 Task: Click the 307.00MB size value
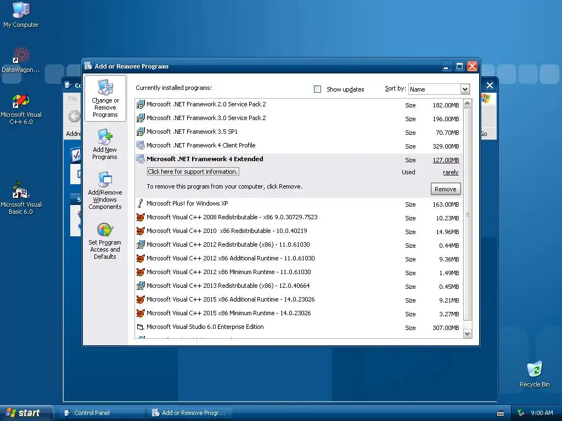tap(446, 328)
